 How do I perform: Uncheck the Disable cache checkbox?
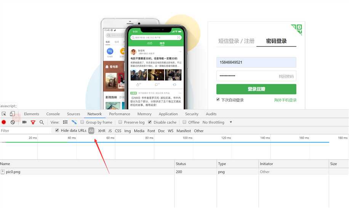(x=150, y=122)
